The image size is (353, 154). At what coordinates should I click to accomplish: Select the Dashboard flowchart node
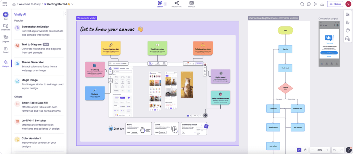pyautogui.click(x=273, y=108)
